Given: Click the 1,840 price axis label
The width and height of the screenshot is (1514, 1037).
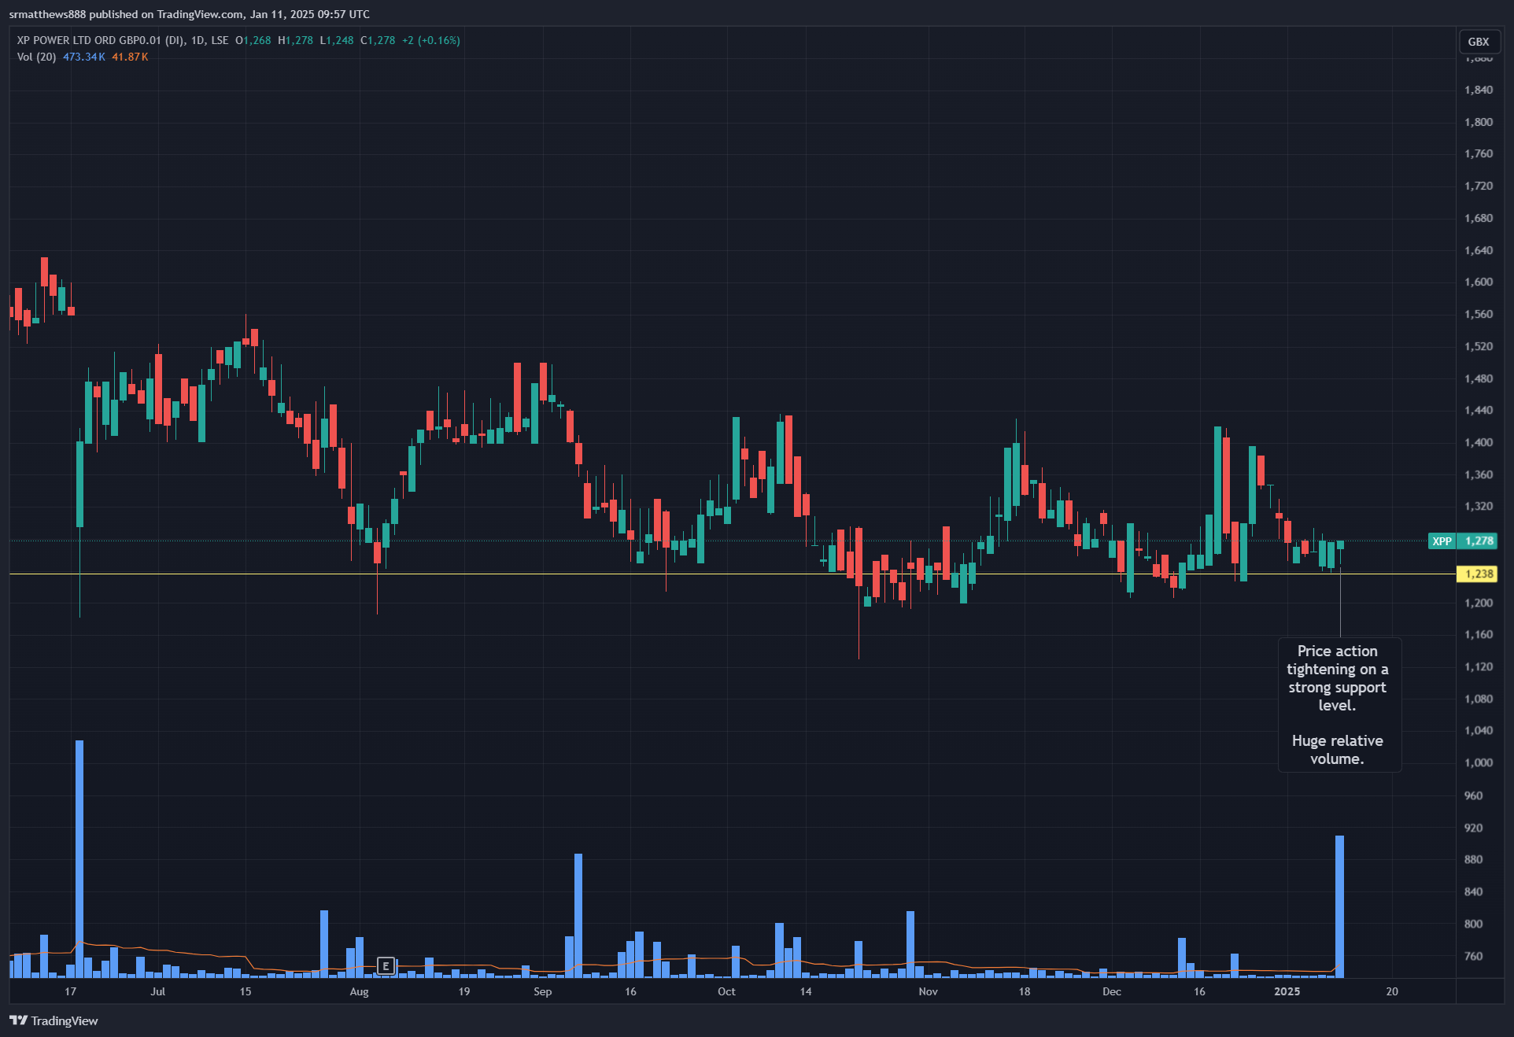Looking at the screenshot, I should [1479, 90].
